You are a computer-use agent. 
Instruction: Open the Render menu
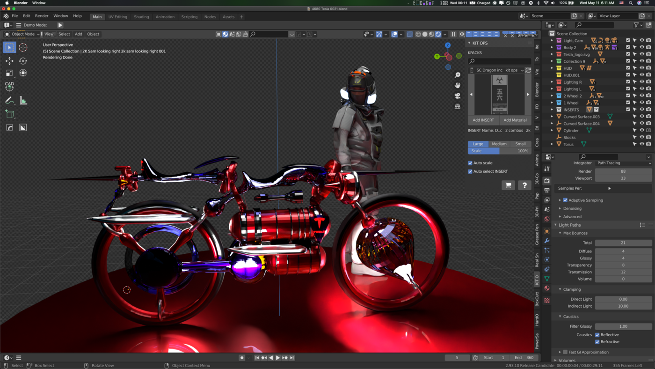tap(42, 16)
